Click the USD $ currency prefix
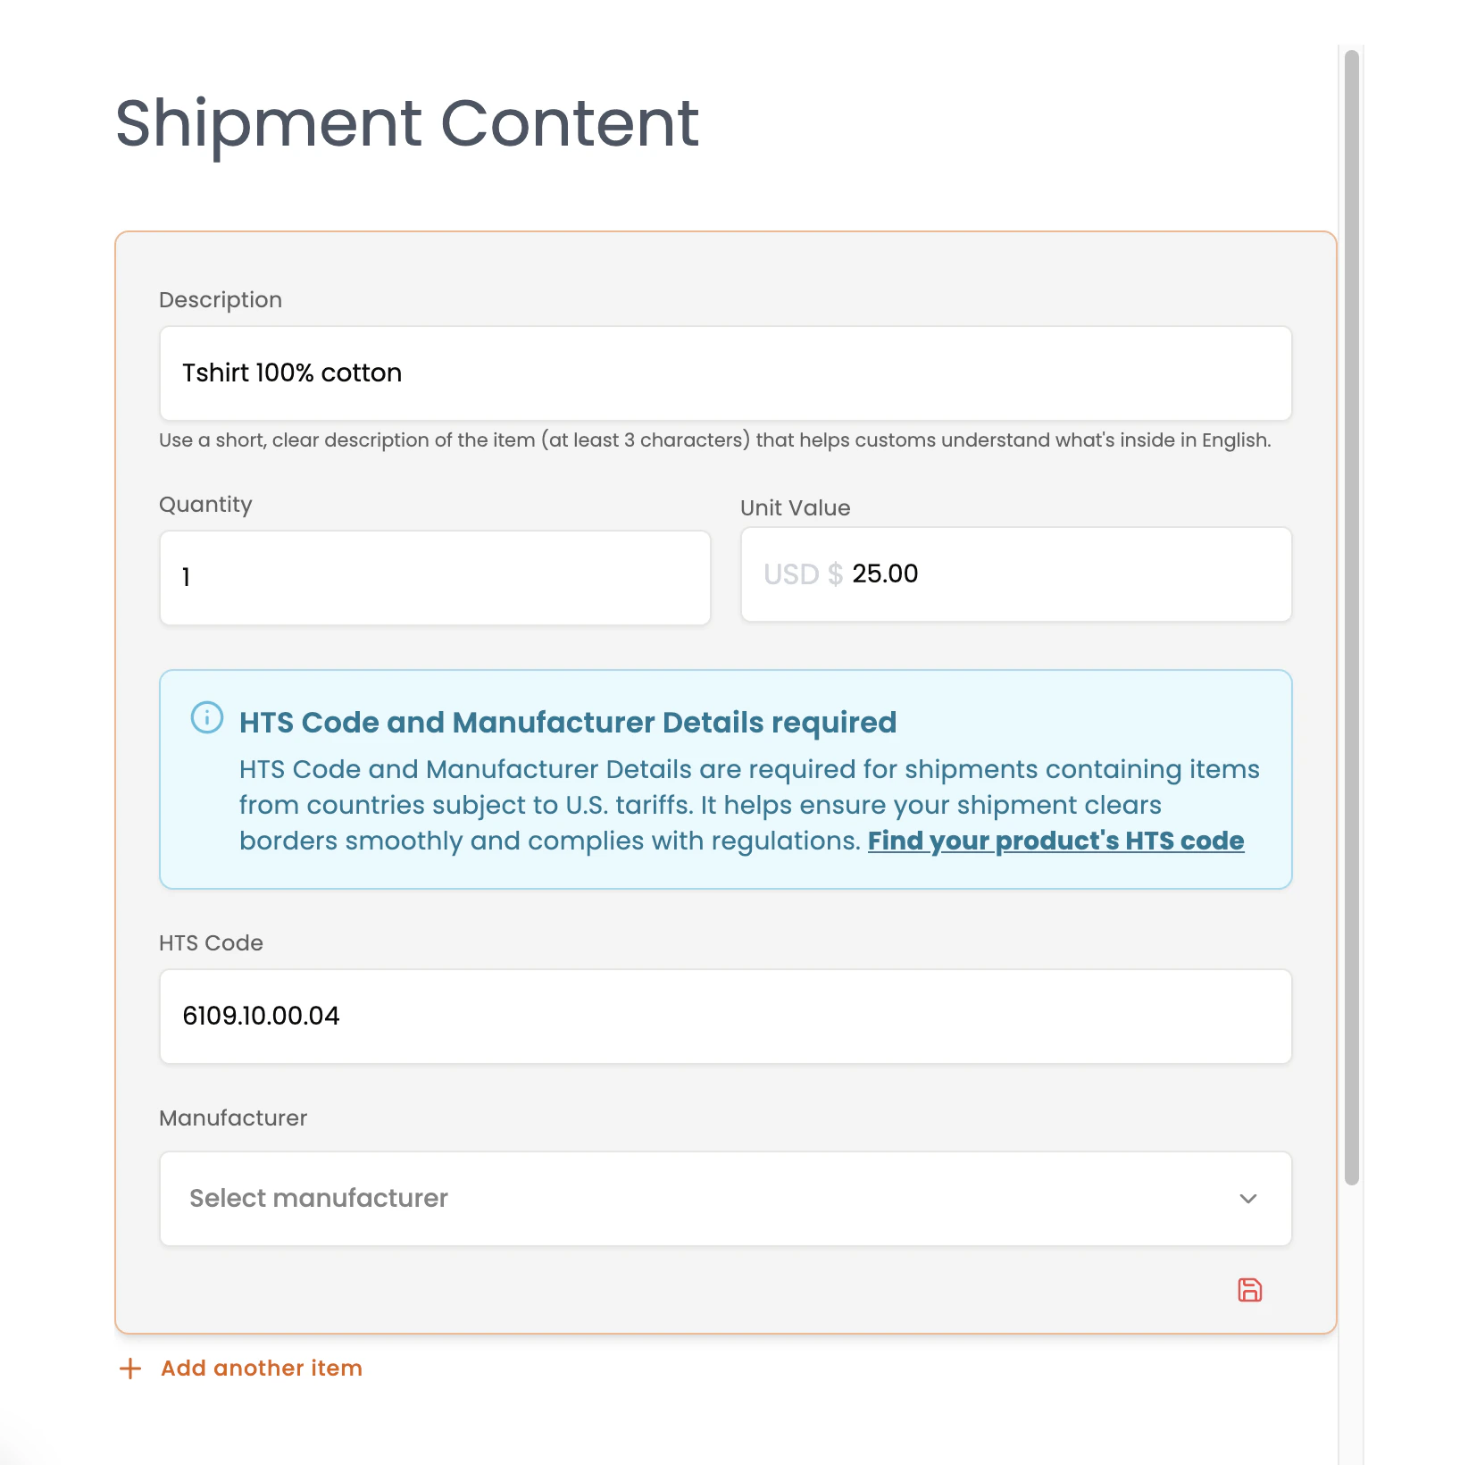The height and width of the screenshot is (1465, 1468). point(802,573)
